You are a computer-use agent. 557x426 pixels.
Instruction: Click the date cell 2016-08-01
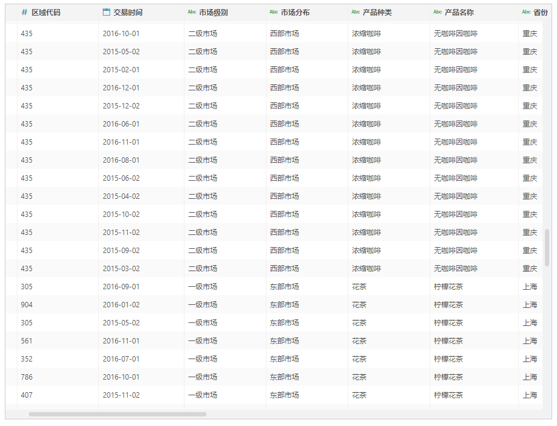(121, 160)
